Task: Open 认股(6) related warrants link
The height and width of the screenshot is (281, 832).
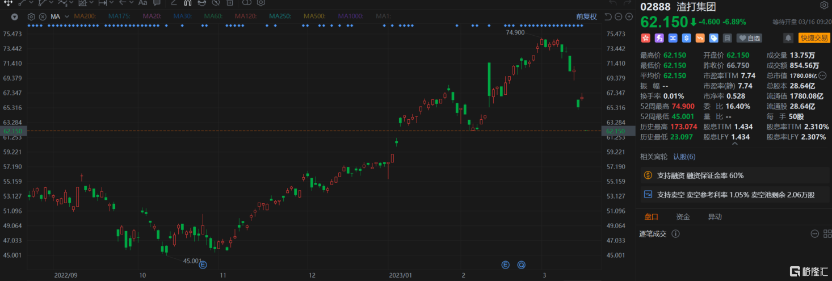Action: [684, 157]
